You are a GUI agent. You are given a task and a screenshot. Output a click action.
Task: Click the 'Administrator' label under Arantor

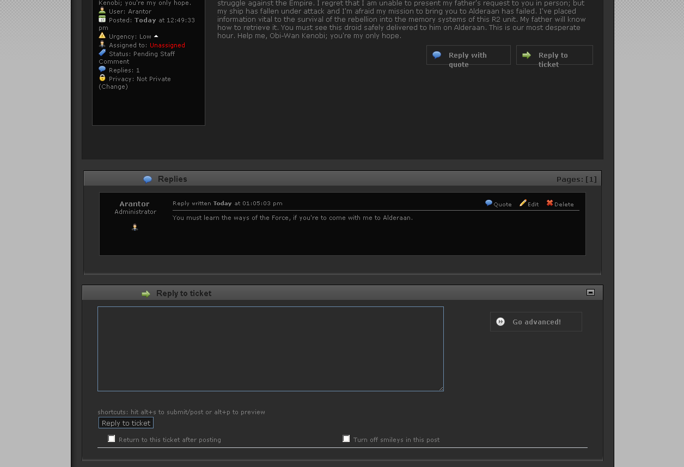point(135,212)
